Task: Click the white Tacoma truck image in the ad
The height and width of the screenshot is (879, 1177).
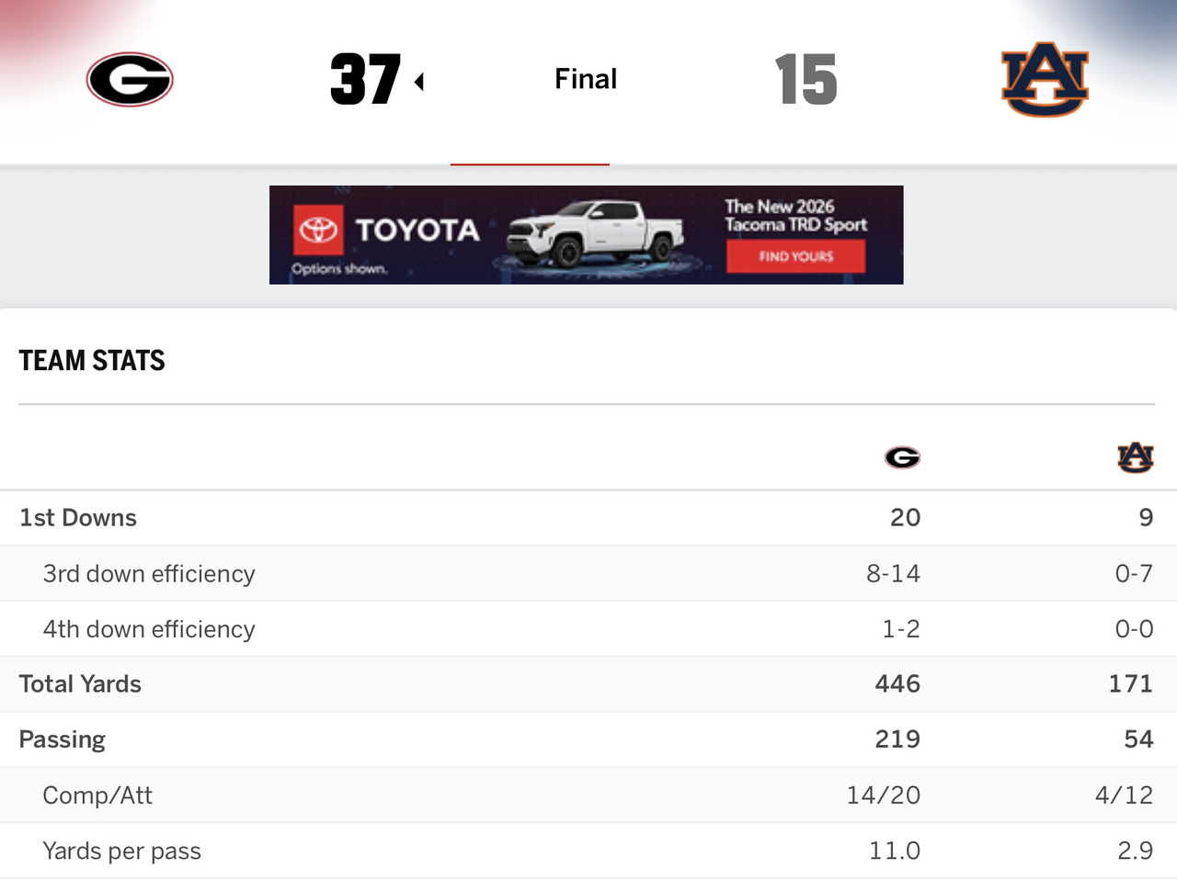Action: (595, 234)
